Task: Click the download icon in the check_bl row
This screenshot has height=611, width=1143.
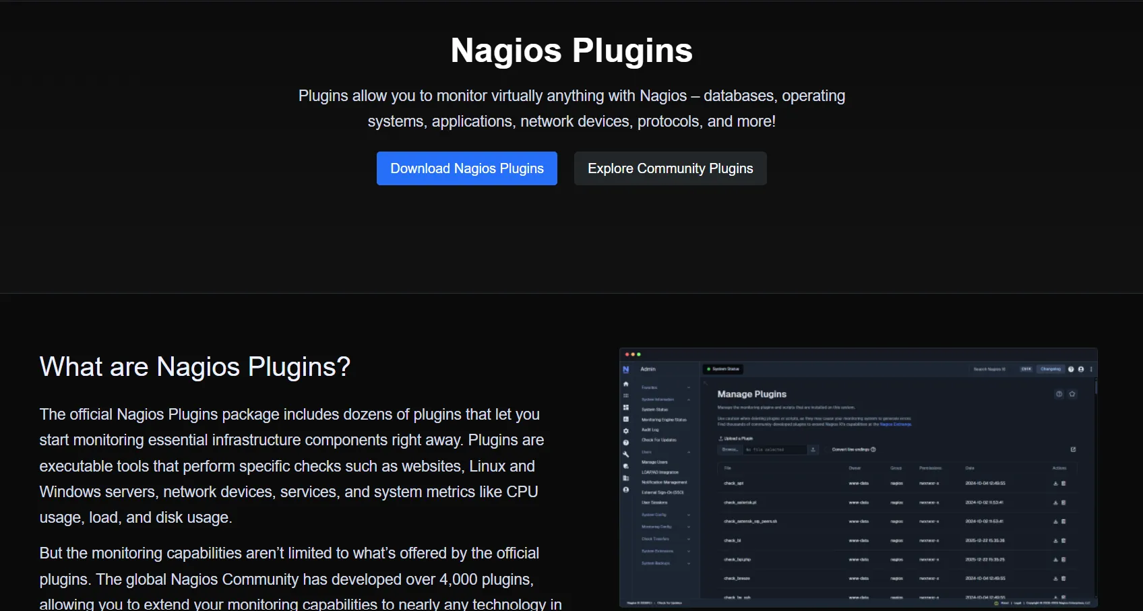Action: (1055, 540)
